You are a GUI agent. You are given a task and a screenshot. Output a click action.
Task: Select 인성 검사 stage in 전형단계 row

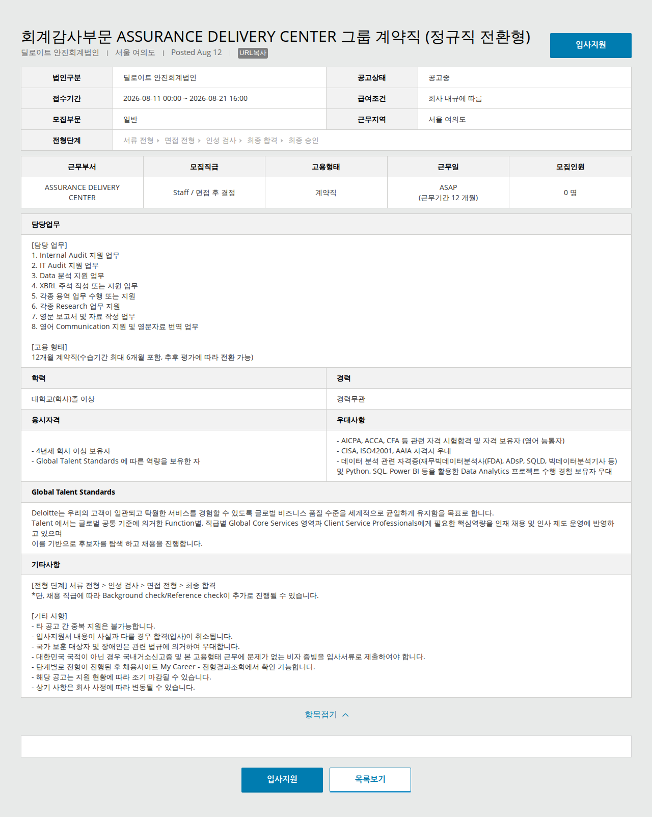point(221,141)
